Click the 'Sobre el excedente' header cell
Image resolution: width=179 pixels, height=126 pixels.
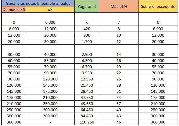(158, 6)
